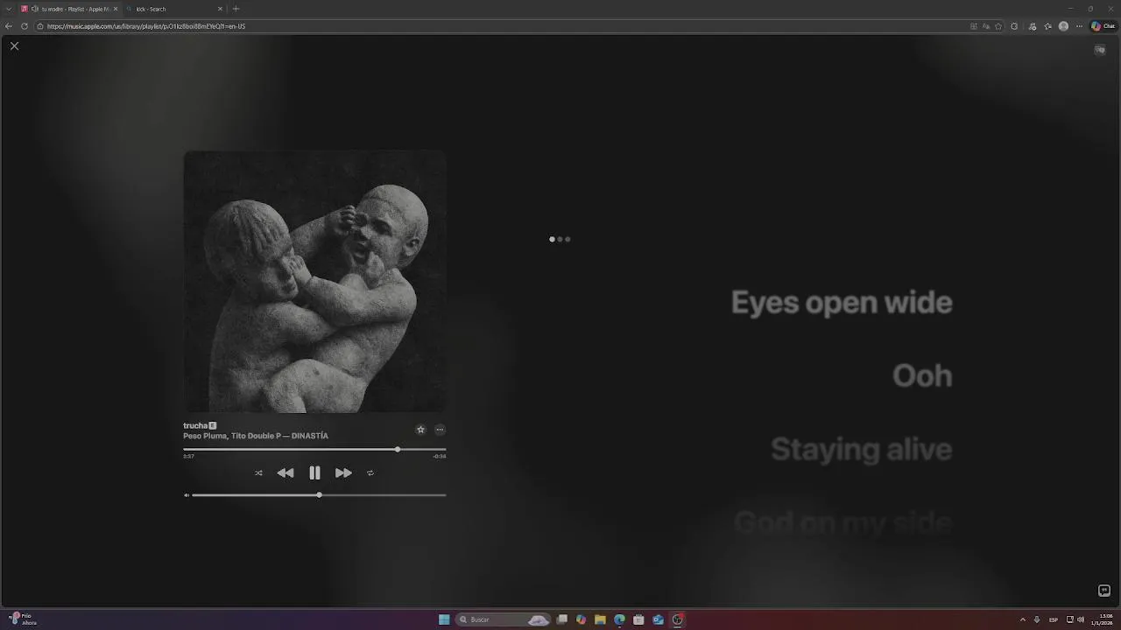This screenshot has width=1121, height=630.
Task: Open the tray volume icon
Action: 1081,619
